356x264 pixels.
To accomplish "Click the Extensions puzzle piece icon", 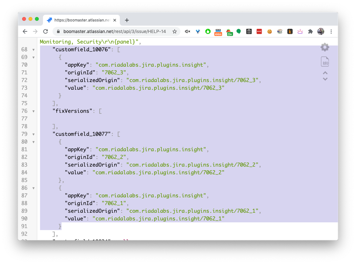I will pos(310,31).
